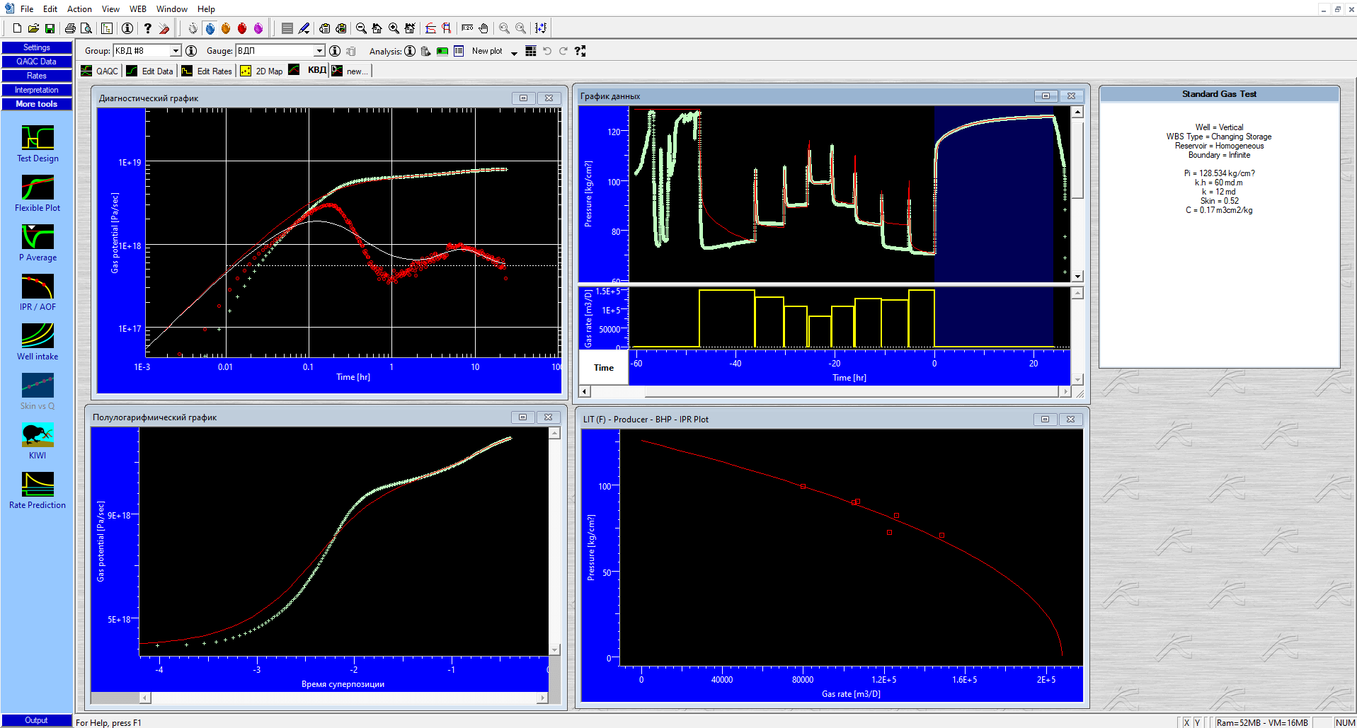Click the Gauge info icon
Image resolution: width=1357 pixels, height=728 pixels.
click(x=335, y=51)
